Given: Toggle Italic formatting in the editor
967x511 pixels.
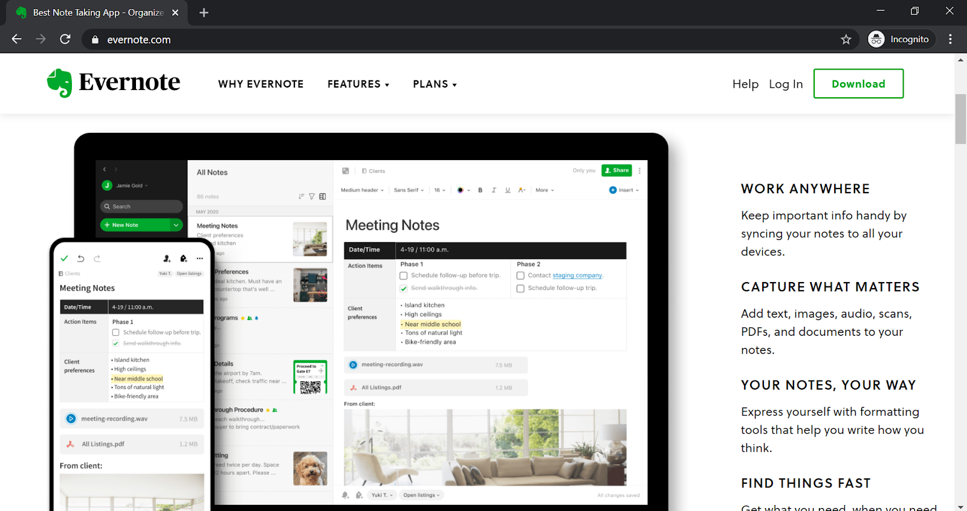Looking at the screenshot, I should 494,190.
